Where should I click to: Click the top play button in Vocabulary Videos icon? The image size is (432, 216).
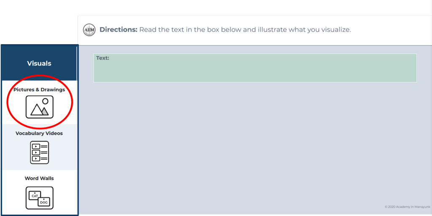tap(35, 146)
